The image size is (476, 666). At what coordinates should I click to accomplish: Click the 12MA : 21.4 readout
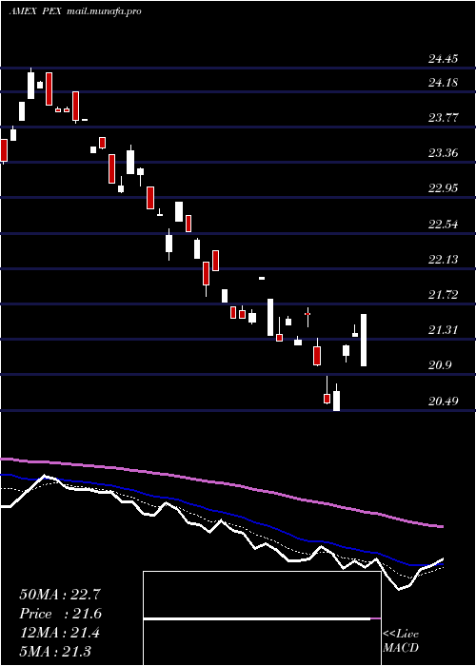[59, 633]
